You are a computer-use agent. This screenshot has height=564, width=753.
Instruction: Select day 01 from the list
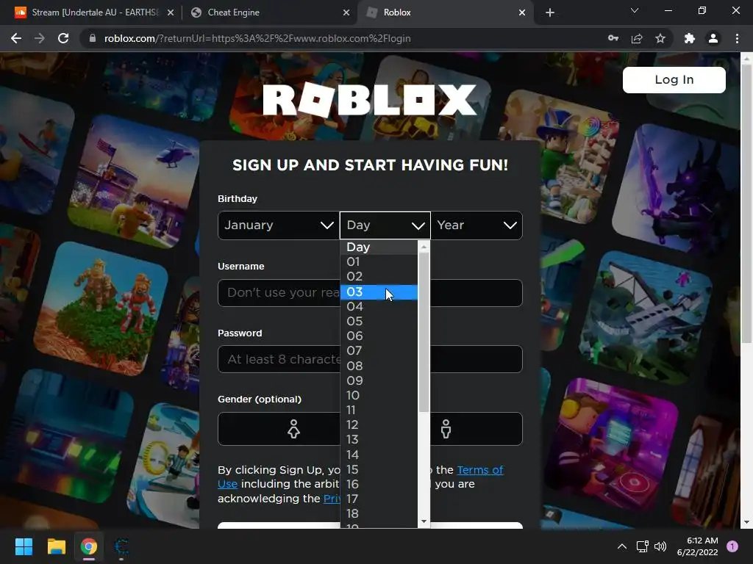[379, 262]
